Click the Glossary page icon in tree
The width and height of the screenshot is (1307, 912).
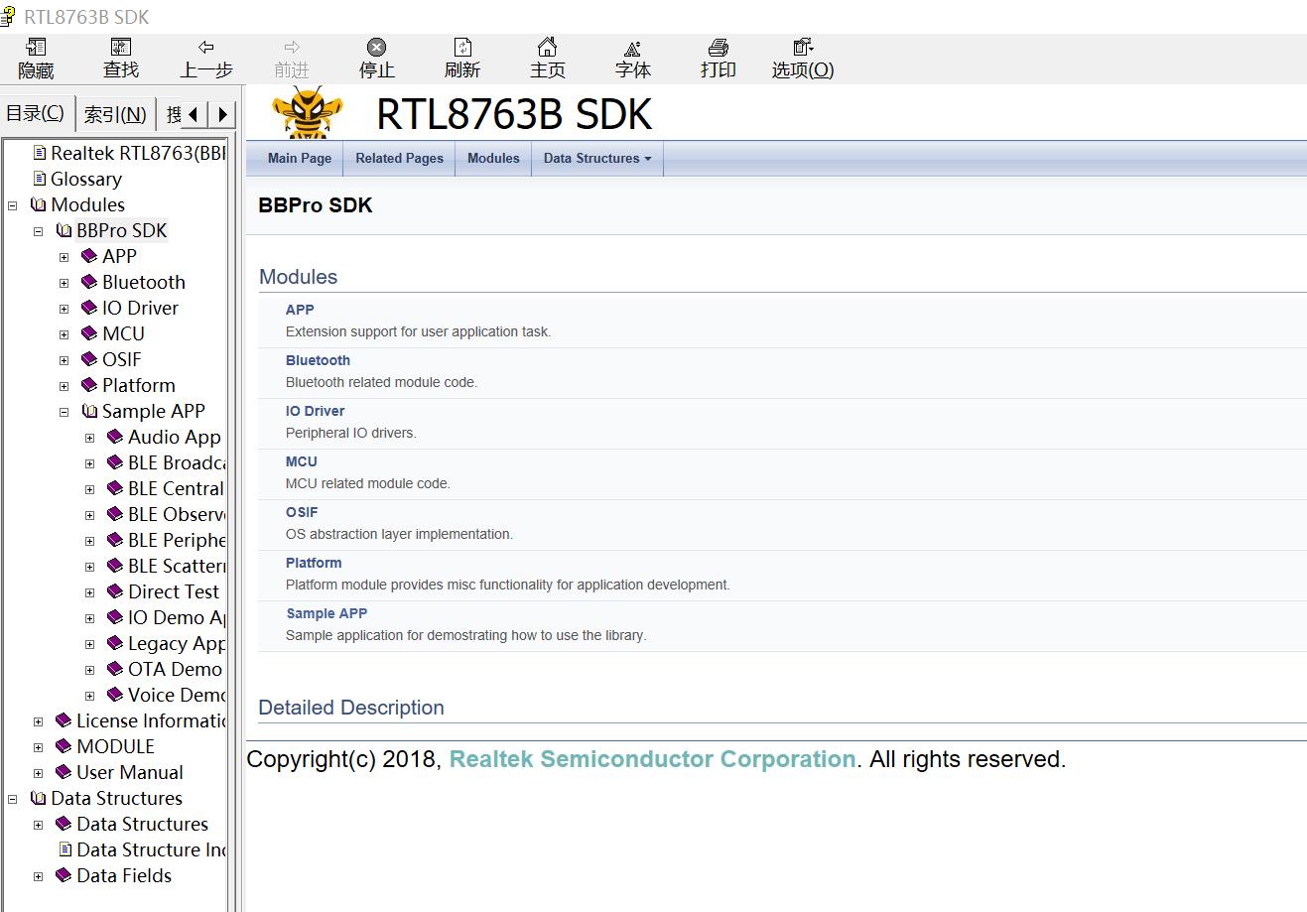40,179
